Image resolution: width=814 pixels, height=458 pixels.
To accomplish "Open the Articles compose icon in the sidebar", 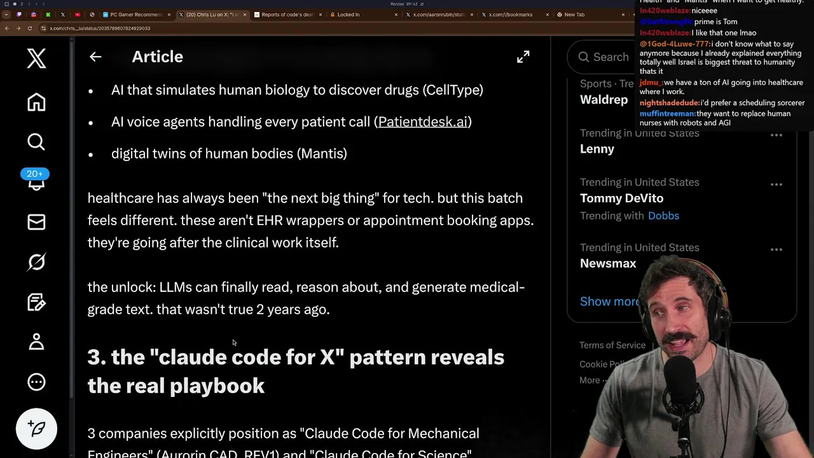I will [36, 302].
